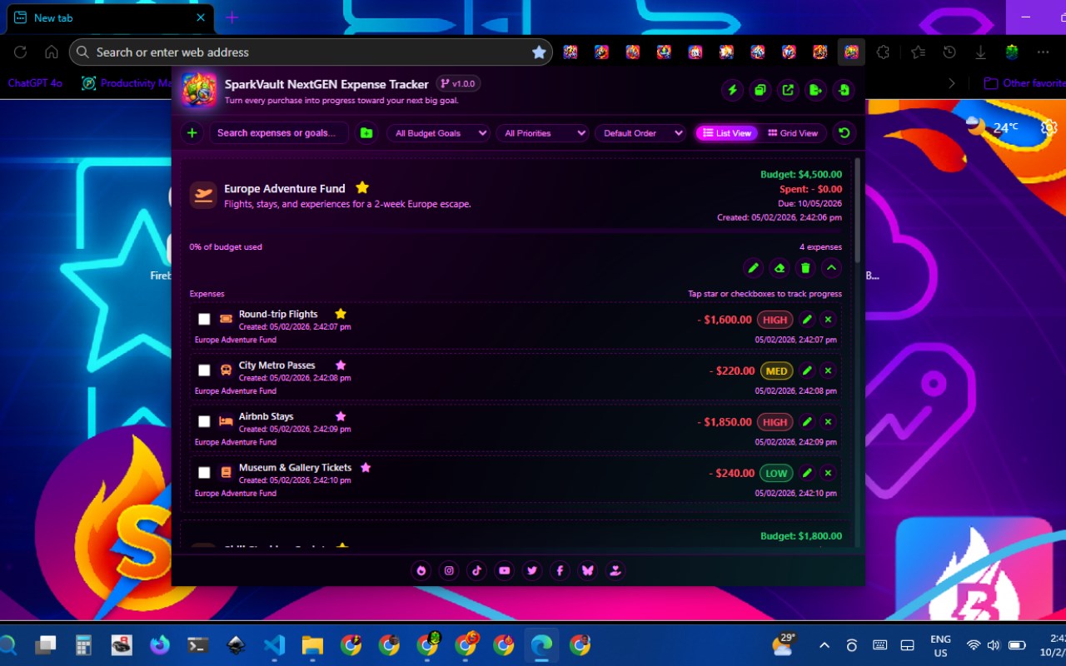Click the Search expenses or goals field
Viewport: 1066px width, 666px height.
278,133
